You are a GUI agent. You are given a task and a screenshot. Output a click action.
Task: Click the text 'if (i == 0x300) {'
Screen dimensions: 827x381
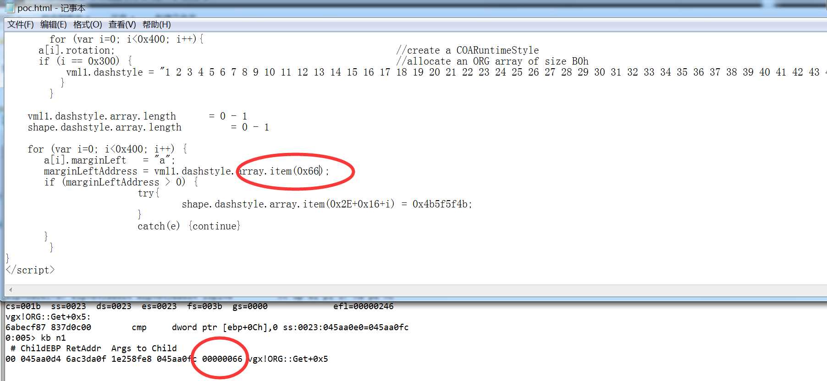click(x=85, y=61)
